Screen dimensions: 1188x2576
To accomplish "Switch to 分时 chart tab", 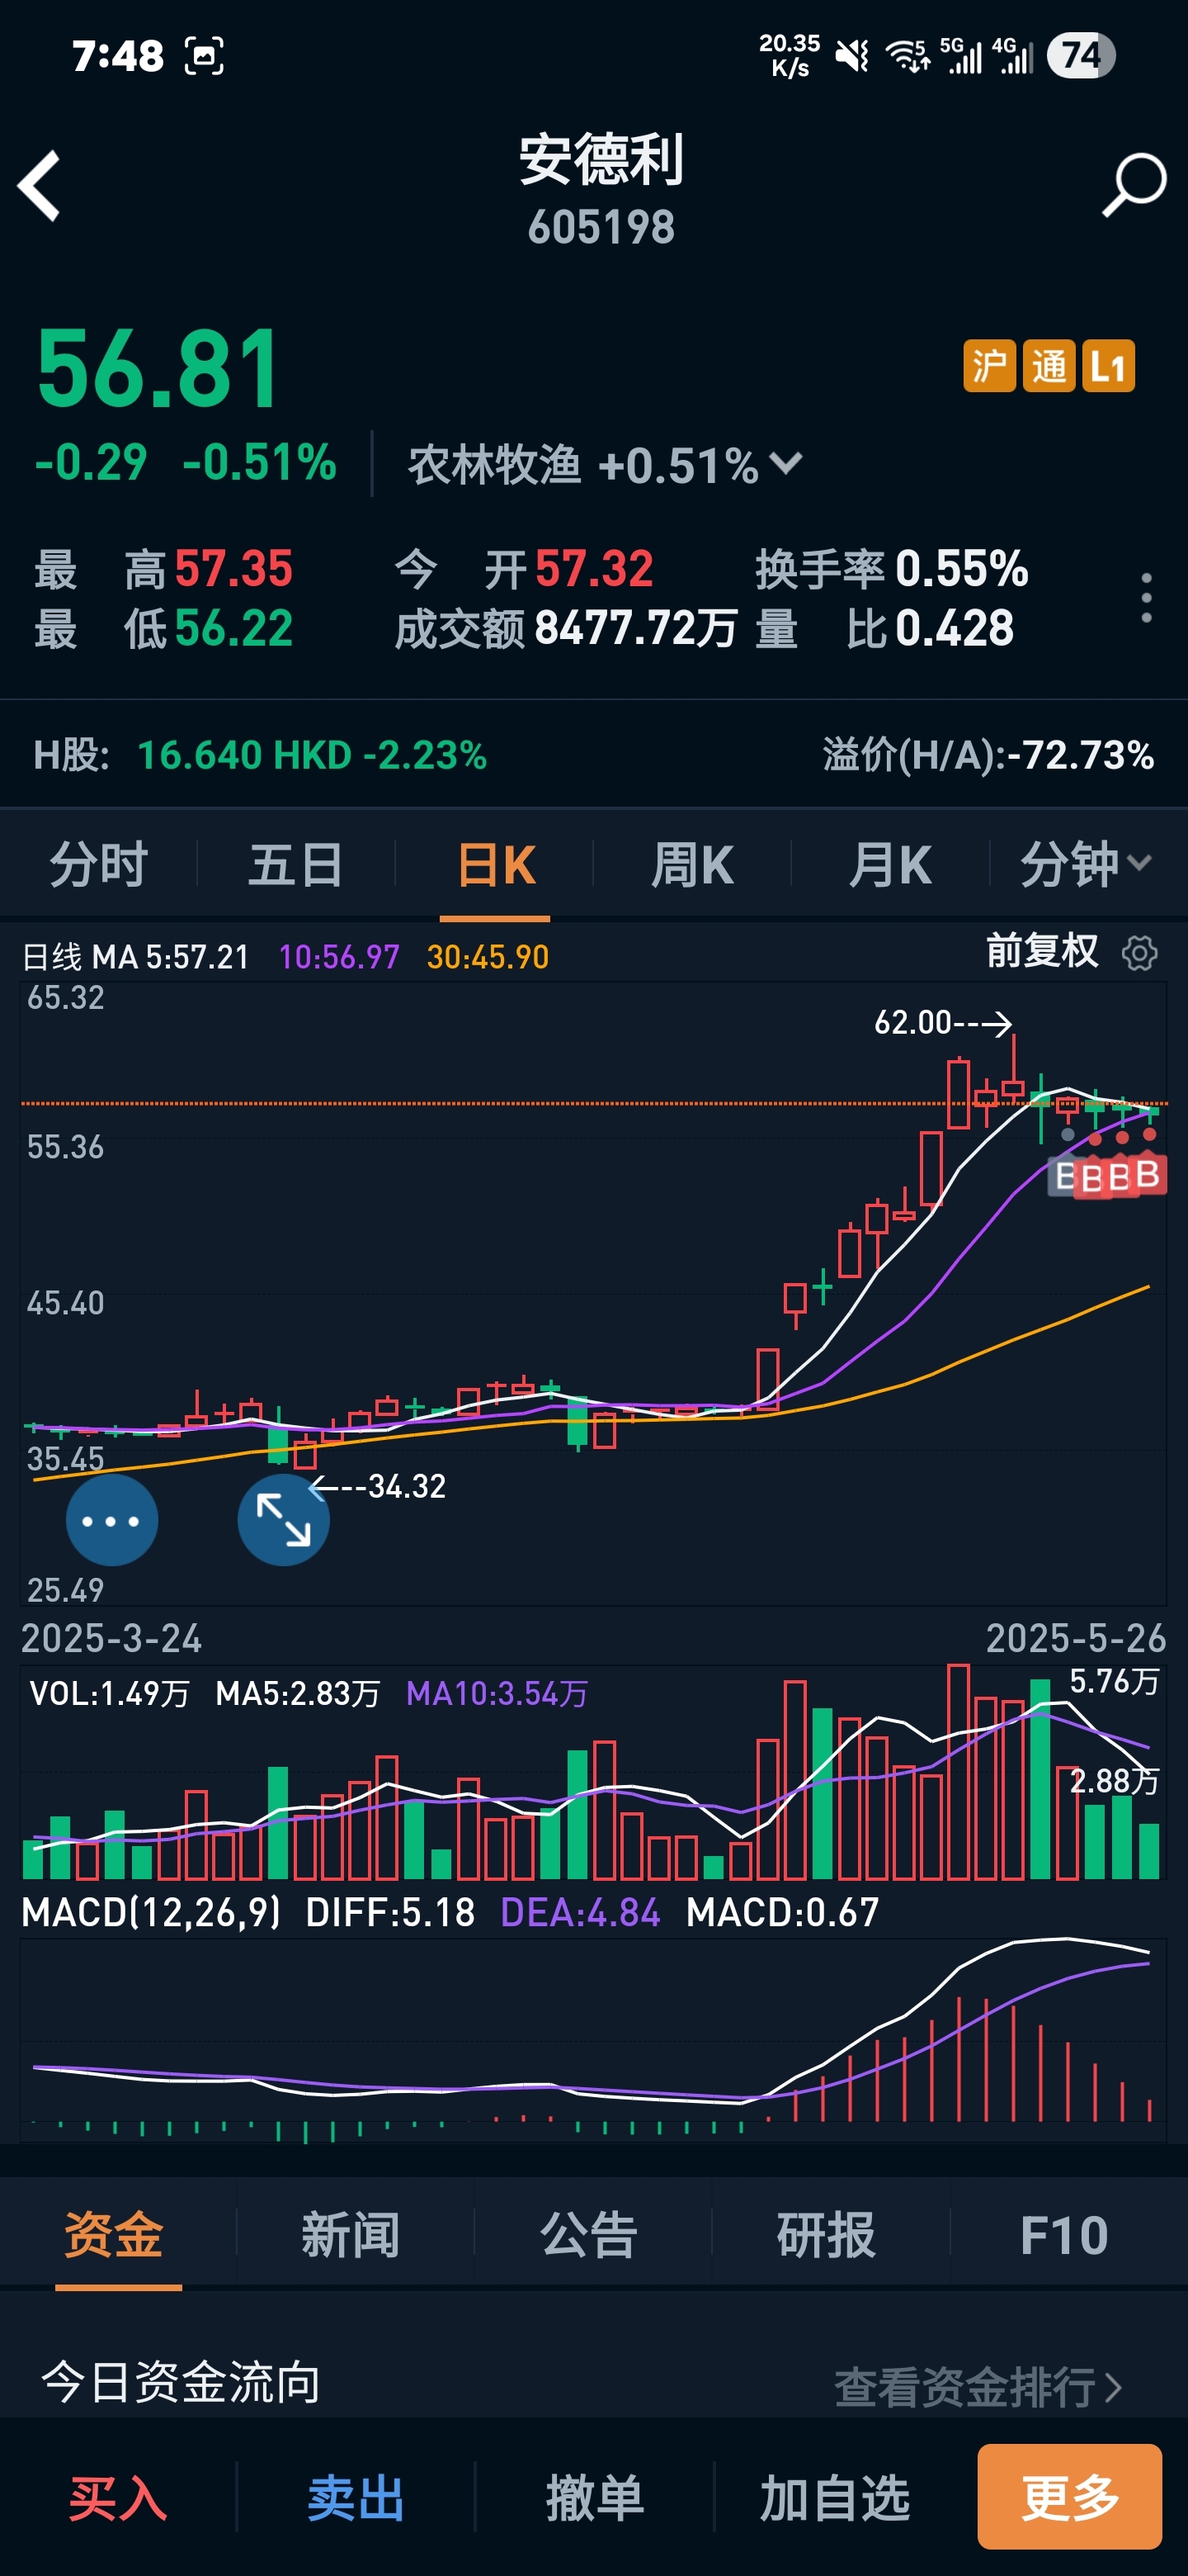I will coord(99,864).
